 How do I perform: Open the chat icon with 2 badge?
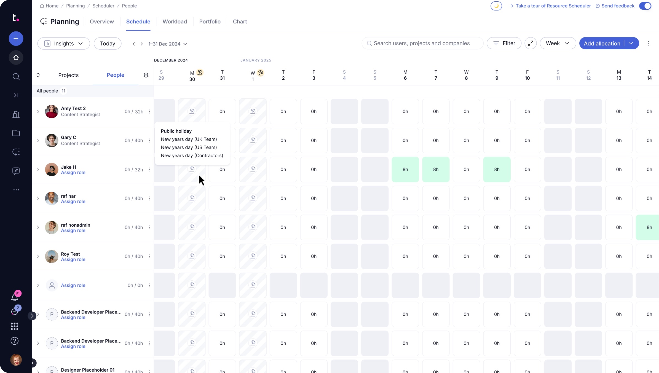(x=15, y=312)
